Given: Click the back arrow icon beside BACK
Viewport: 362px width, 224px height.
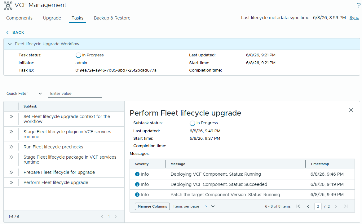Looking at the screenshot, I should 8,33.
